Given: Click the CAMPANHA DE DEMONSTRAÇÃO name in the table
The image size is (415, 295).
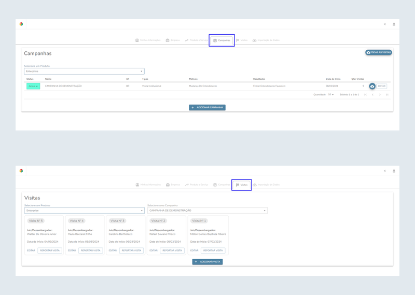Looking at the screenshot, I should (63, 86).
